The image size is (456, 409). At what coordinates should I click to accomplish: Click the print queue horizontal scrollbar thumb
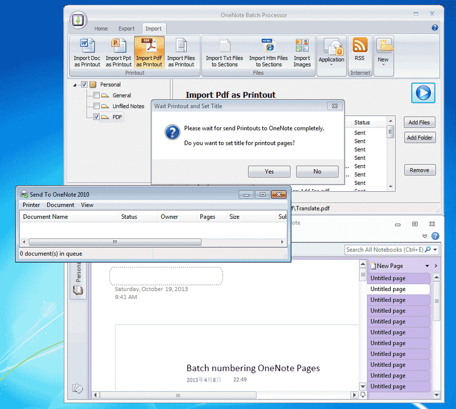(115, 242)
